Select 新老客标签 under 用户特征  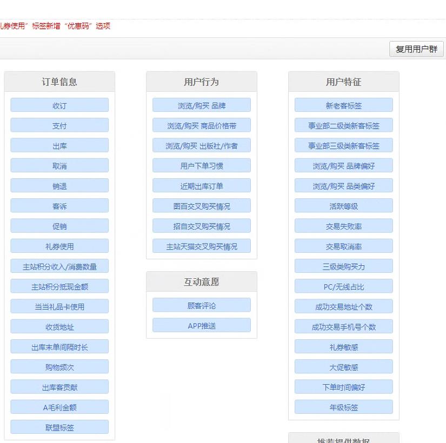tap(343, 105)
